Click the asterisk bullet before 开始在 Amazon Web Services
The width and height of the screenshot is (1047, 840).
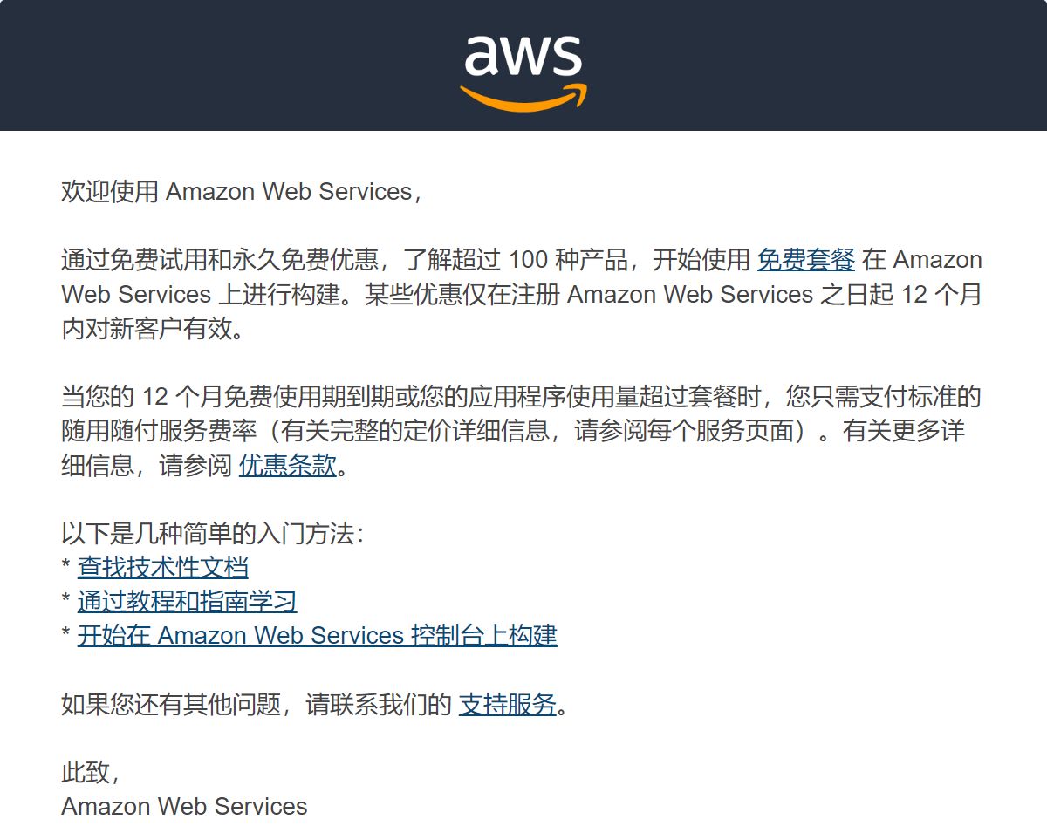point(65,637)
